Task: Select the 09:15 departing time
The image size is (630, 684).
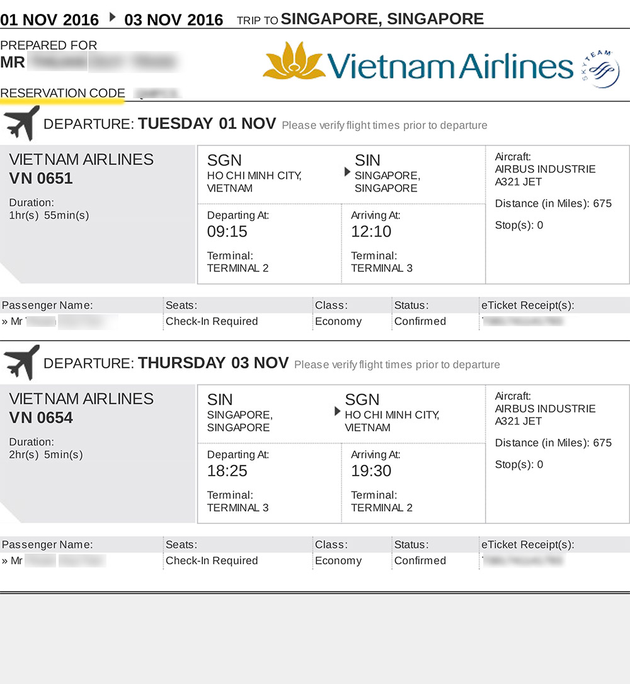Action: [227, 232]
